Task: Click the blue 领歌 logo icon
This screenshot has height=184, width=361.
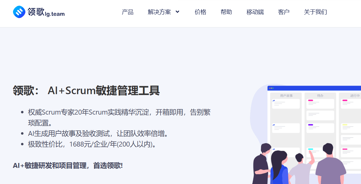Action: pos(19,12)
